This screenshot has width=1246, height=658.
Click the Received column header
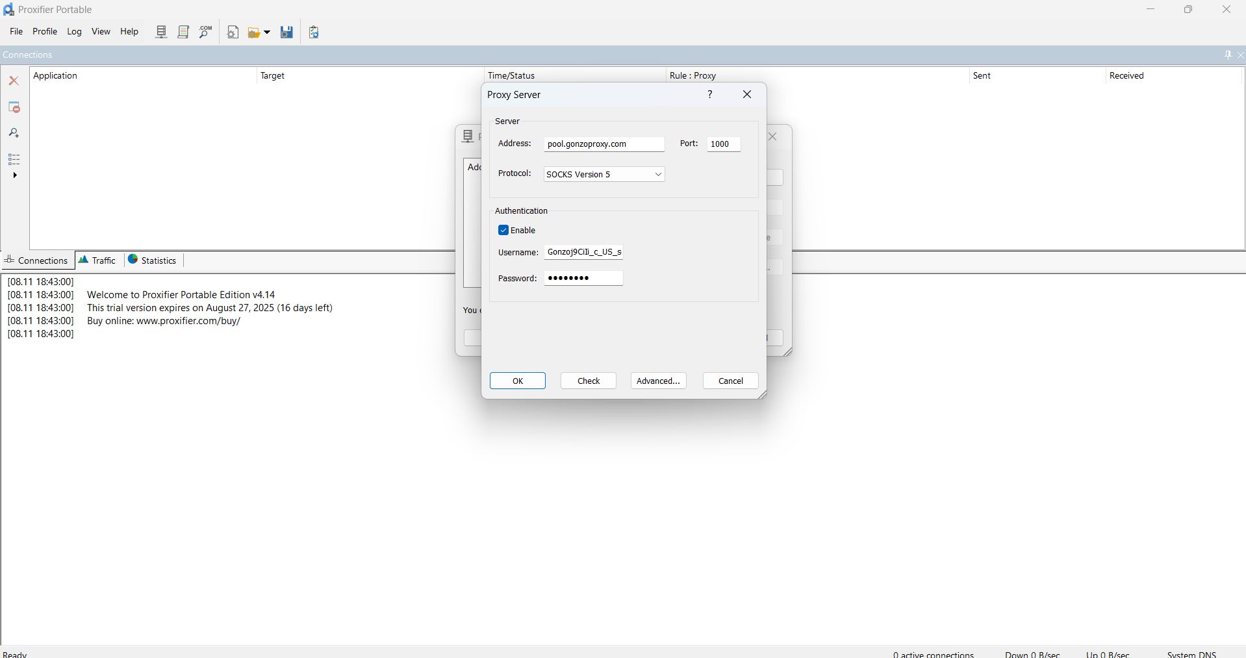(1173, 75)
